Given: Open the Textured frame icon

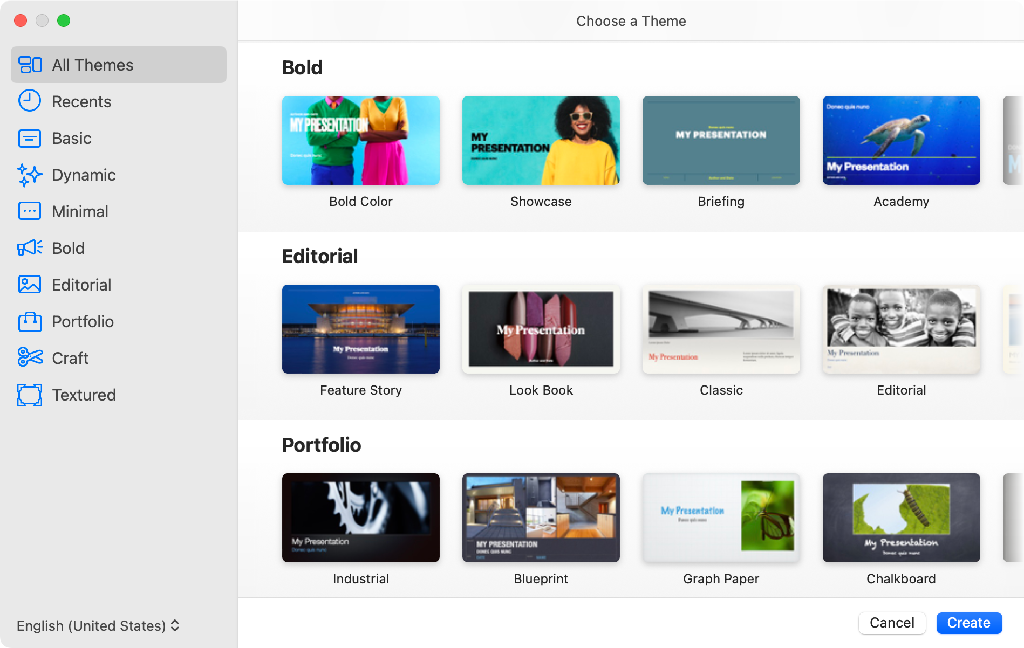Looking at the screenshot, I should click(x=30, y=395).
